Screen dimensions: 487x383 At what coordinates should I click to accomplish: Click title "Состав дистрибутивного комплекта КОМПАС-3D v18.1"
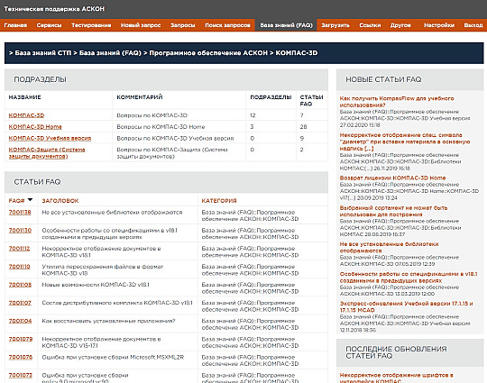117,303
